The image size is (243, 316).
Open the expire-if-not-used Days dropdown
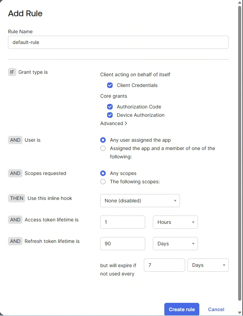(208, 265)
